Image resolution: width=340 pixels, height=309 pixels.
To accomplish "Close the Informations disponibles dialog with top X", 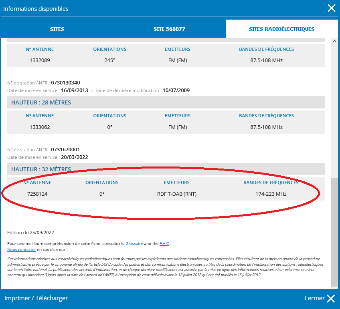I will (x=331, y=8).
